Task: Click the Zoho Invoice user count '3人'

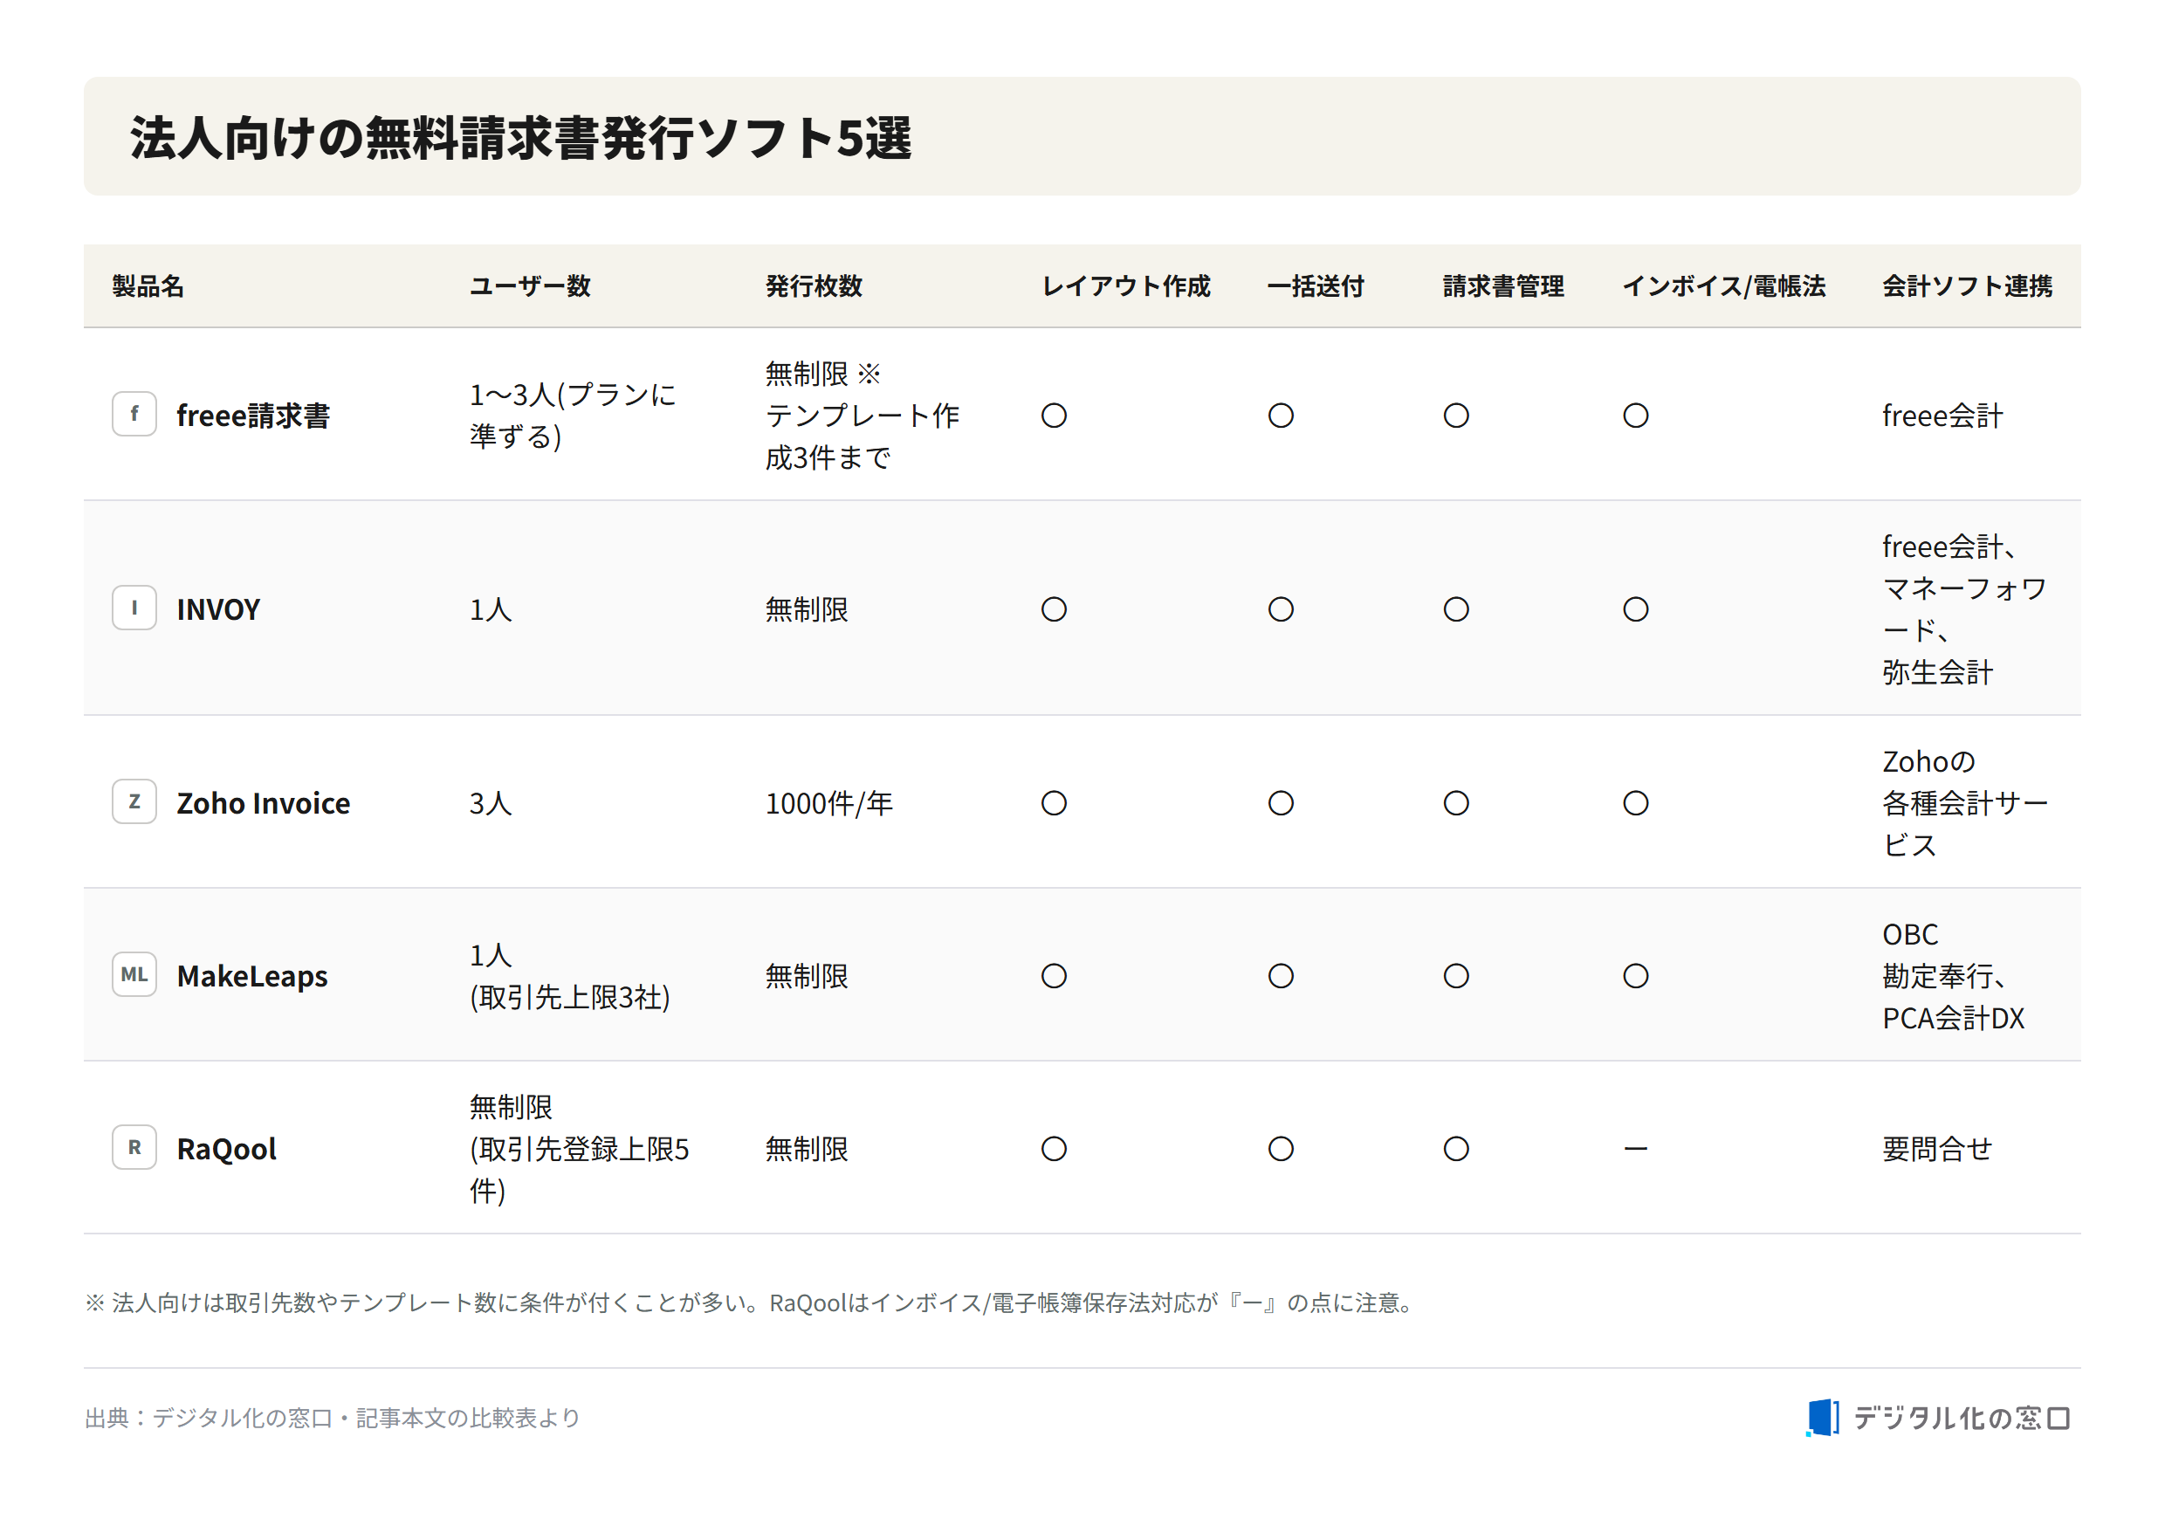Action: (491, 803)
